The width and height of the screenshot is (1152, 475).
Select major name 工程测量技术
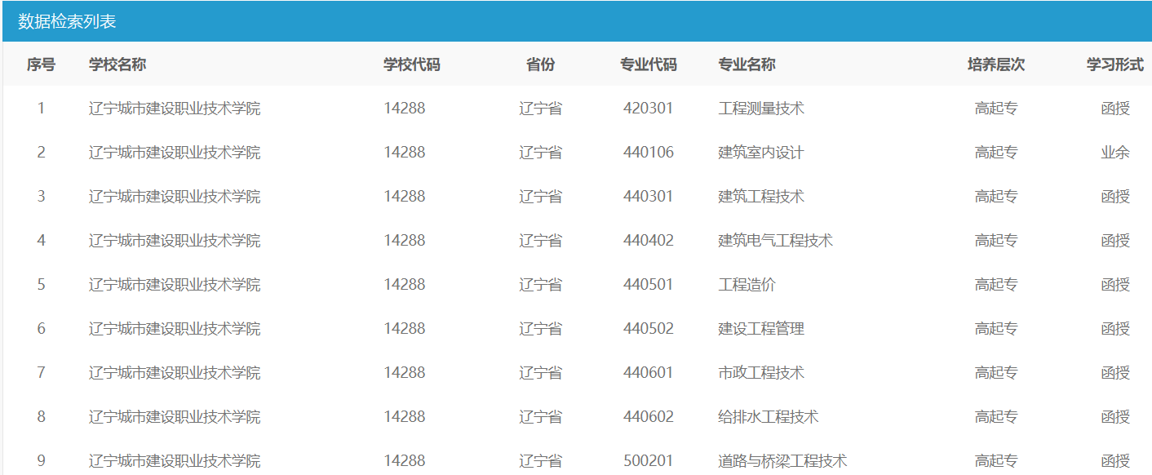(x=761, y=108)
